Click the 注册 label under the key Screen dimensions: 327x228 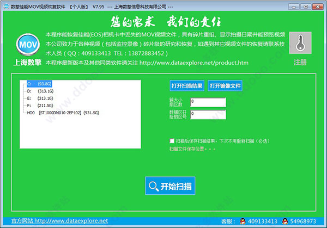300,62
